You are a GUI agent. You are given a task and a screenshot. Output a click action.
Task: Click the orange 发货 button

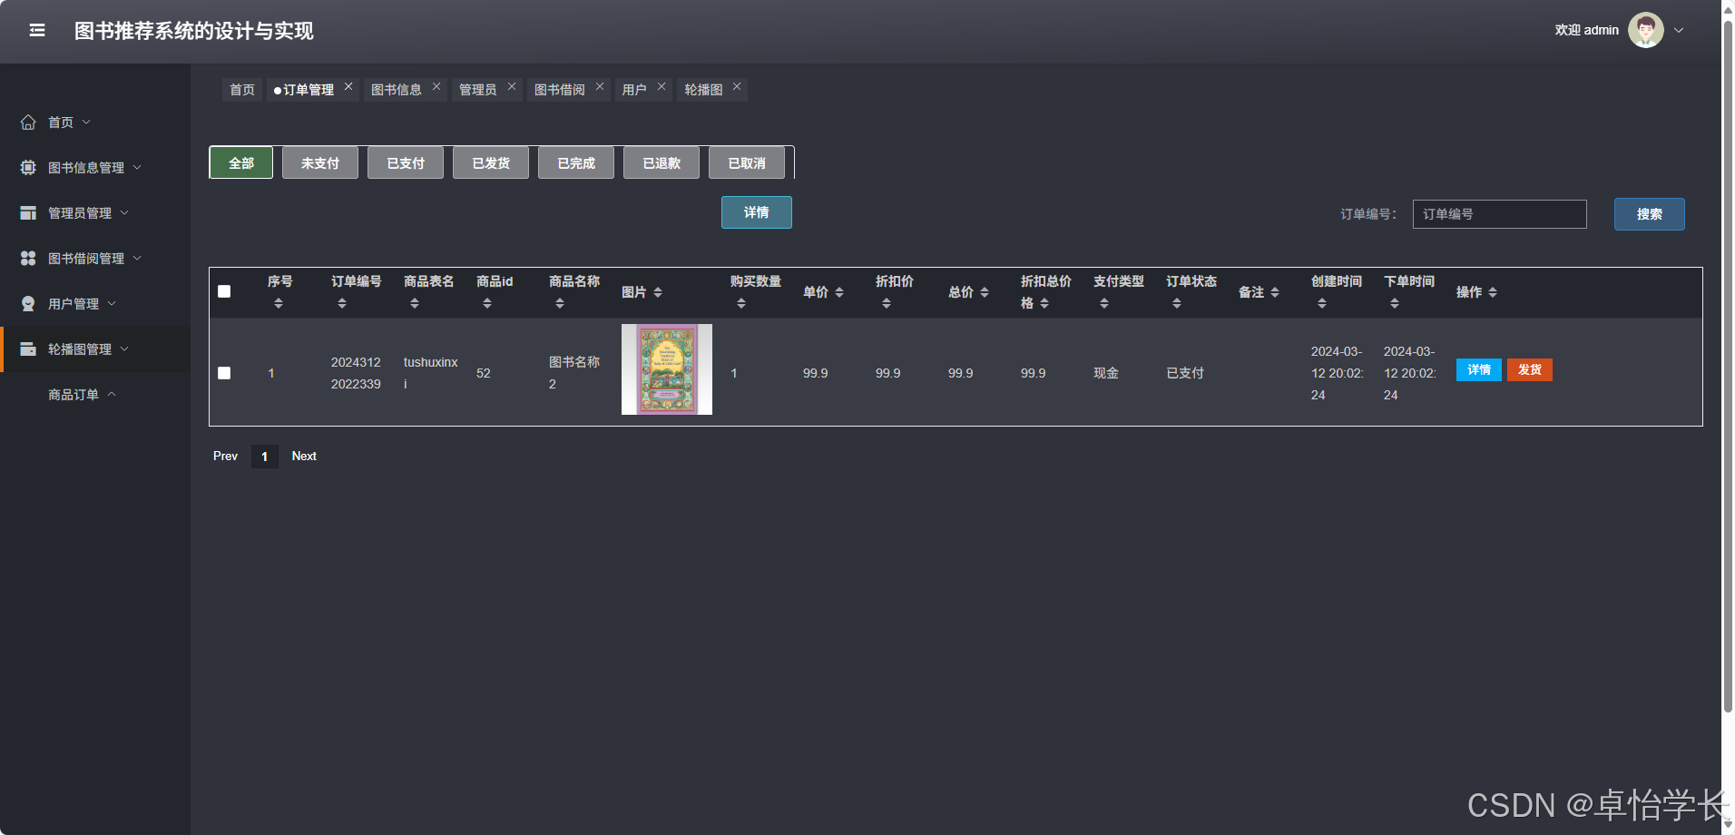(x=1530, y=369)
